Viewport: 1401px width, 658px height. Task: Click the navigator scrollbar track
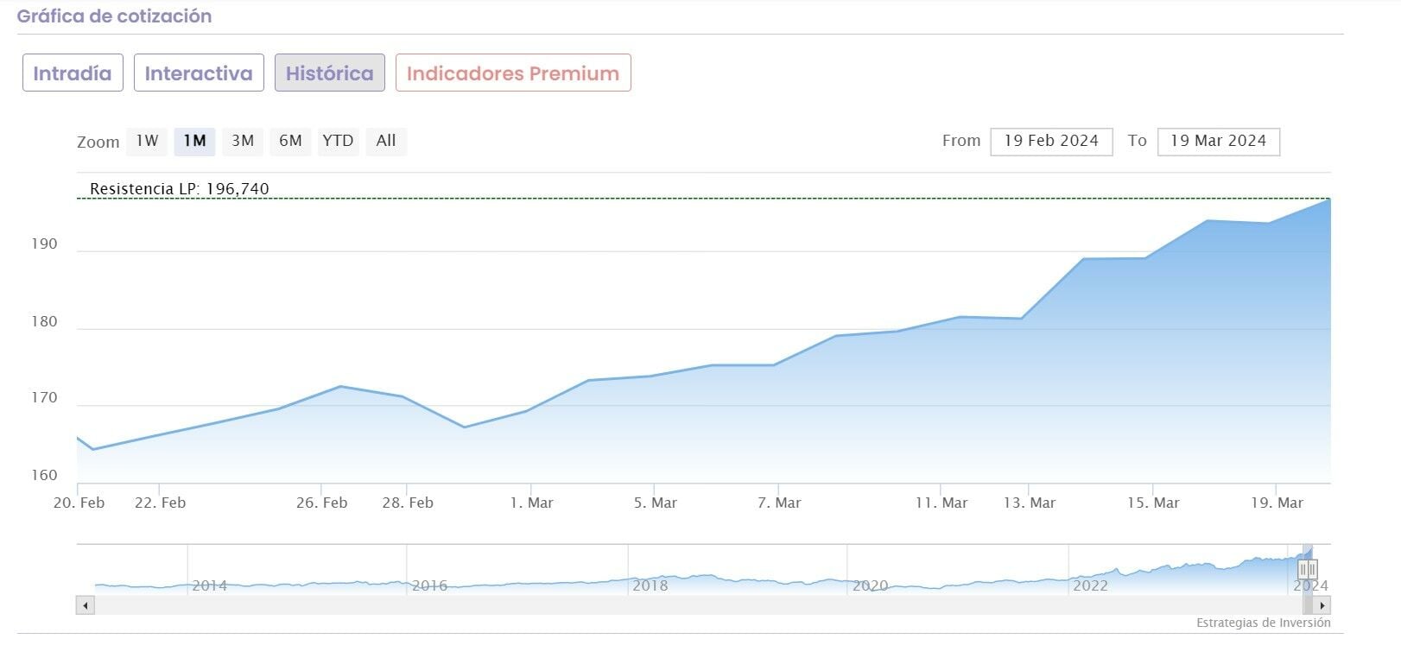tap(691, 606)
